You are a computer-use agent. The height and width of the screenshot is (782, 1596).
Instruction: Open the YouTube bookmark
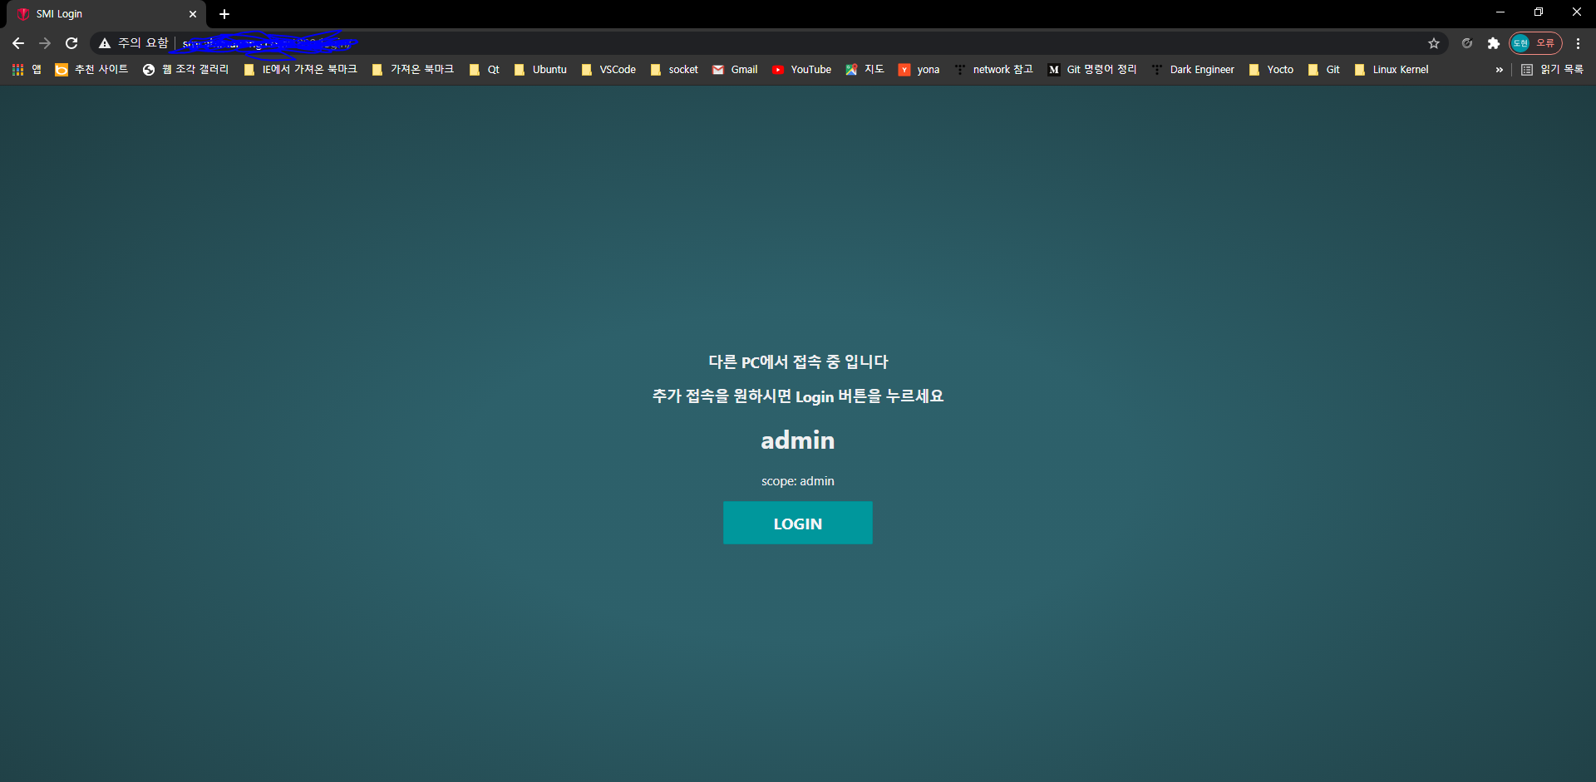802,70
